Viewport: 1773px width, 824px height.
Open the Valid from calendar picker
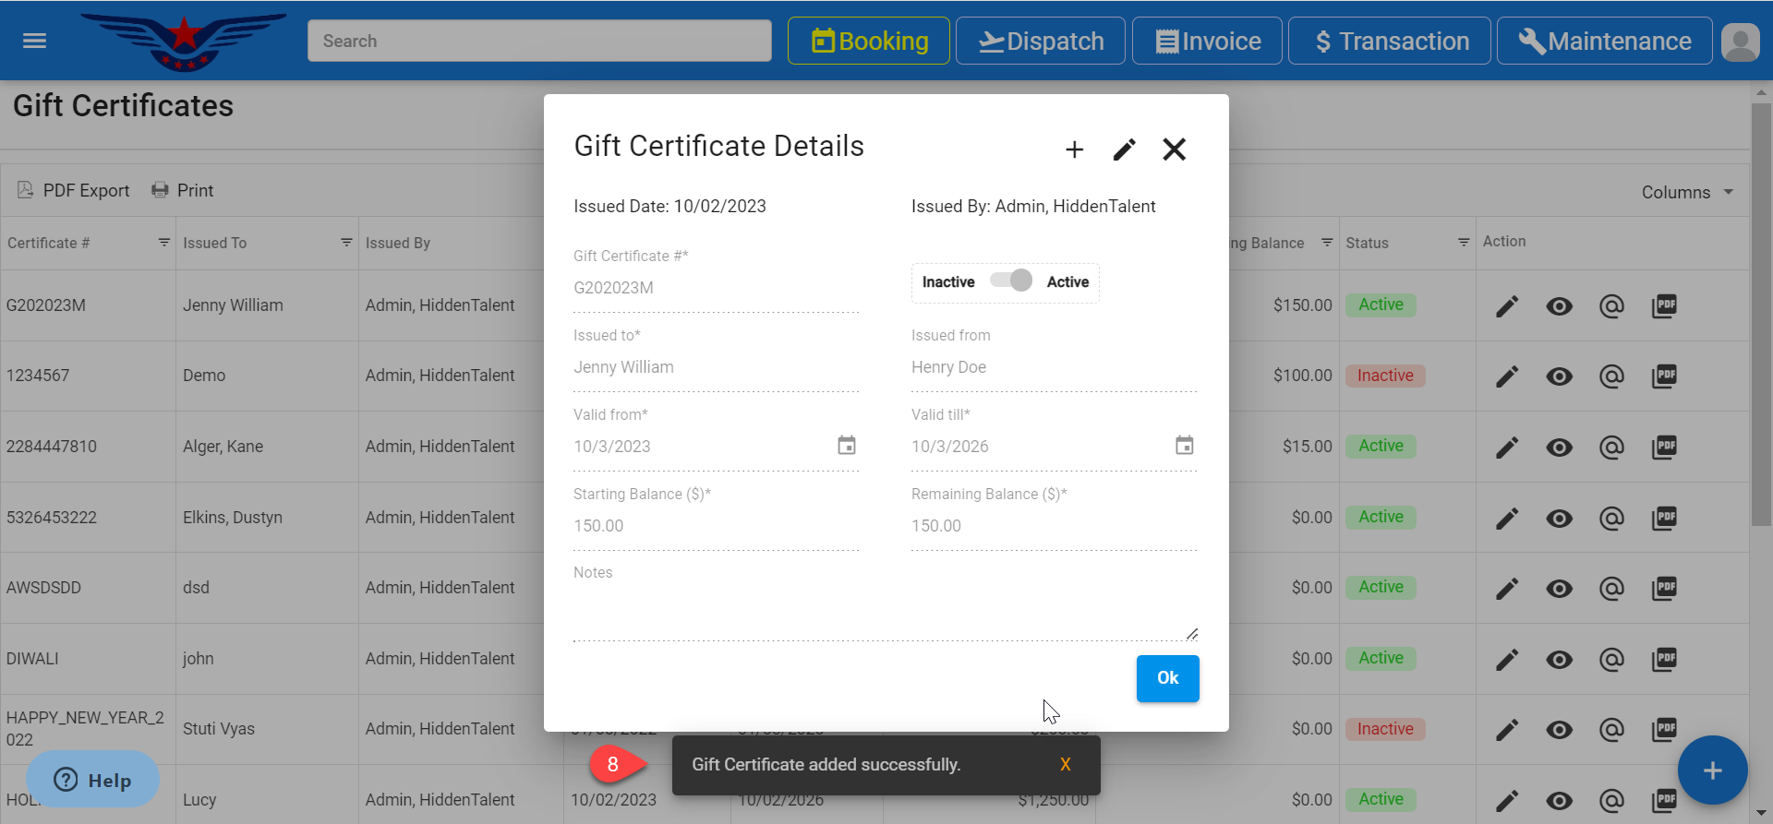(846, 446)
